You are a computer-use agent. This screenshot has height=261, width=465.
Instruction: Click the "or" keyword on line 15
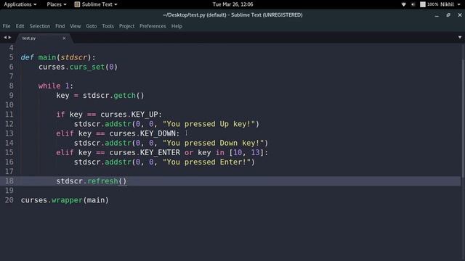189,152
